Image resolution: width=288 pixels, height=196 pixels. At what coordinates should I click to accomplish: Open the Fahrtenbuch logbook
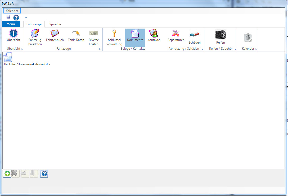pyautogui.click(x=55, y=34)
